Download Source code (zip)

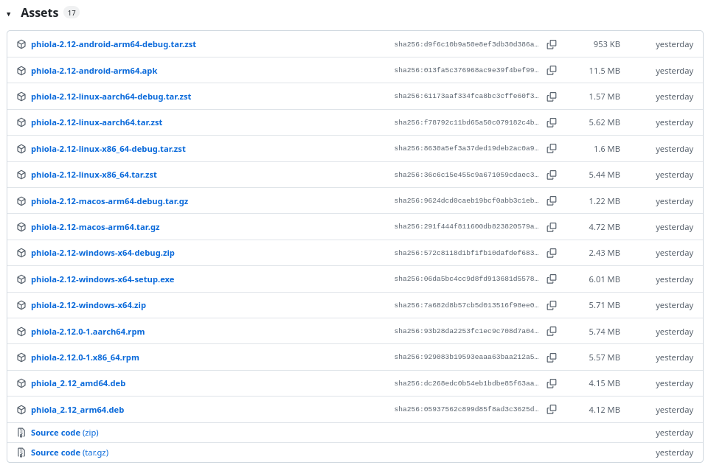coord(65,433)
